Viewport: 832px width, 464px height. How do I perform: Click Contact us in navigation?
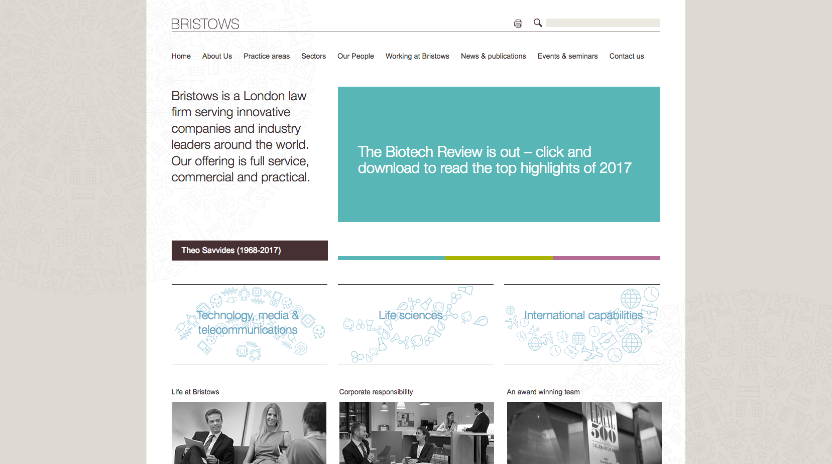(x=626, y=56)
